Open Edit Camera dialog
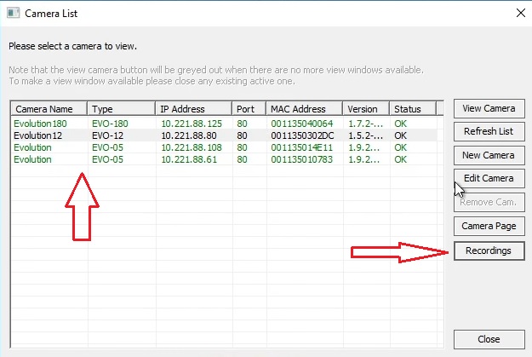The height and width of the screenshot is (357, 532). [x=488, y=178]
